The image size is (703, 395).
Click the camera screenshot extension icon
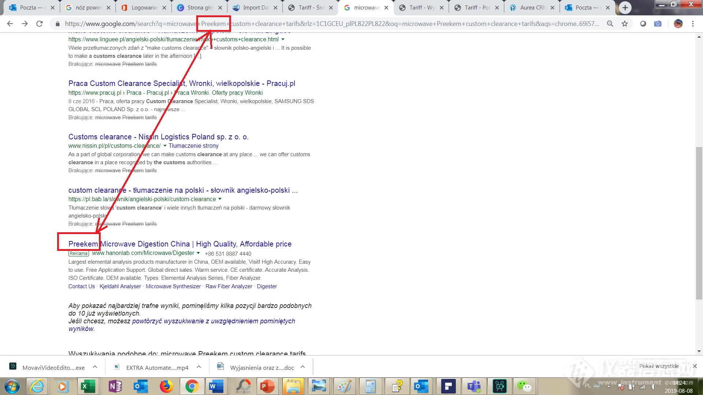click(x=658, y=24)
